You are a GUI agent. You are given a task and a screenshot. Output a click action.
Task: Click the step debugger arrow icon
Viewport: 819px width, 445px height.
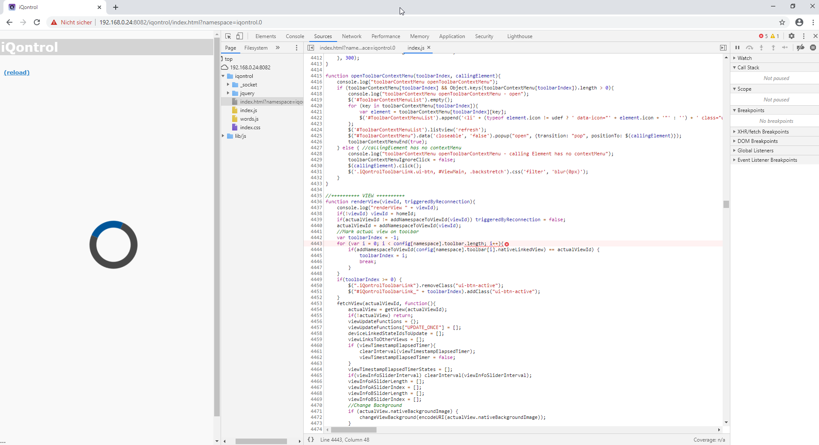point(785,47)
